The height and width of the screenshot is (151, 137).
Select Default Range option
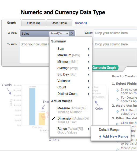(109, 130)
